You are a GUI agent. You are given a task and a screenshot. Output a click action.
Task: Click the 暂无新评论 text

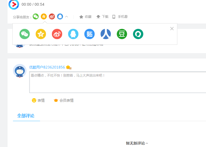coord(137,143)
